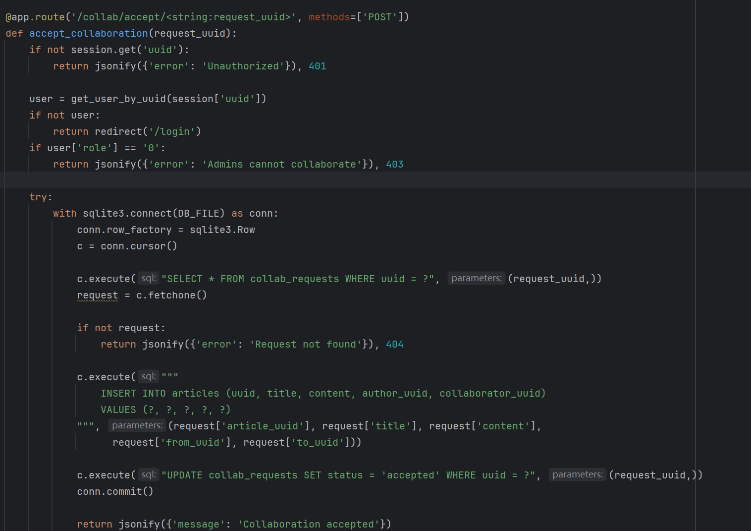Click the 'Collaboration accepted' string

point(308,524)
